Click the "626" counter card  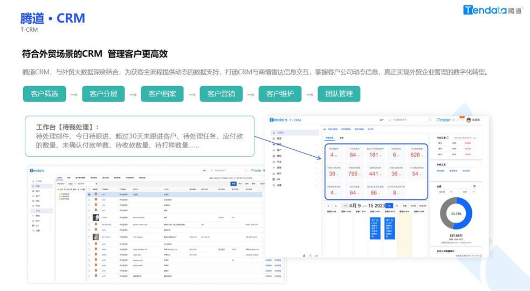pos(416,153)
